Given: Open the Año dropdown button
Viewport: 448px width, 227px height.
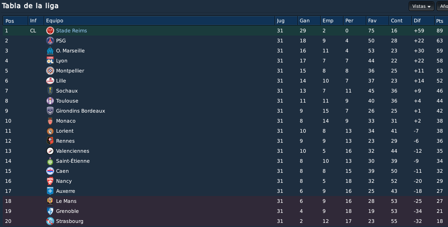Looking at the screenshot, I should 443,6.
